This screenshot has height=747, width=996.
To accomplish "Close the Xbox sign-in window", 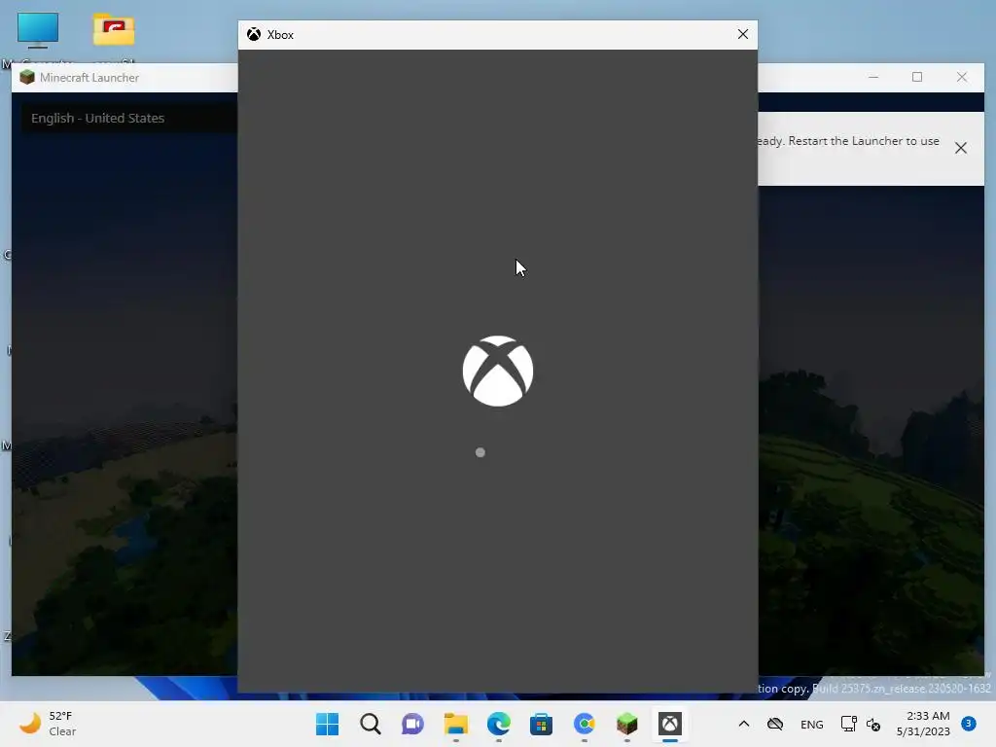I will (x=742, y=34).
